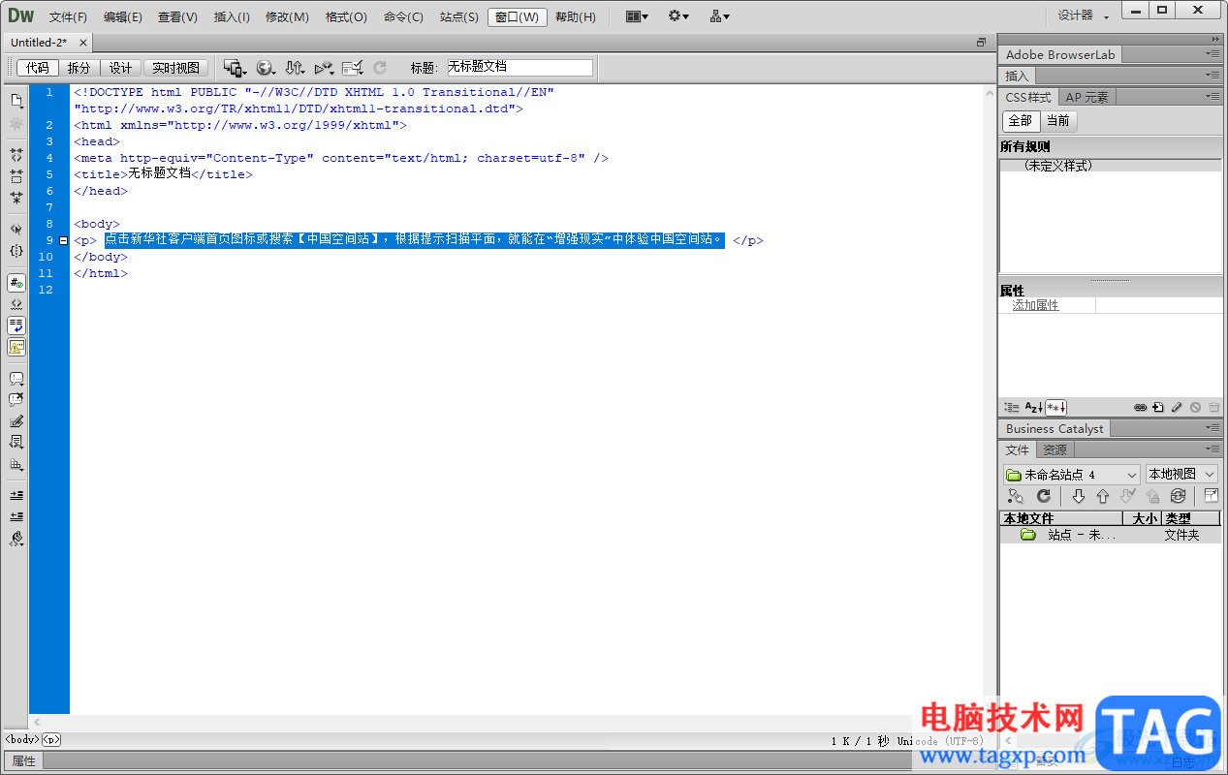Click Expand to show local and remote sites
Viewport: 1228px width, 775px height.
(1212, 496)
